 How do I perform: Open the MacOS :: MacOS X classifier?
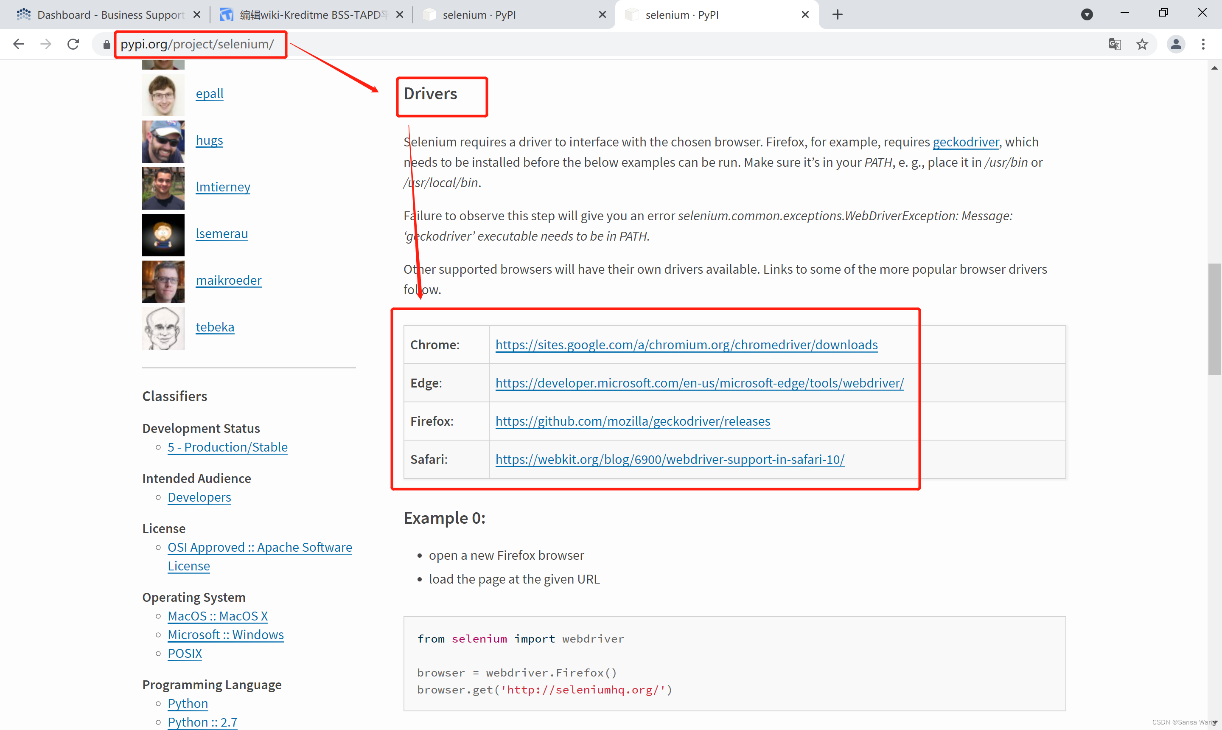pos(217,616)
